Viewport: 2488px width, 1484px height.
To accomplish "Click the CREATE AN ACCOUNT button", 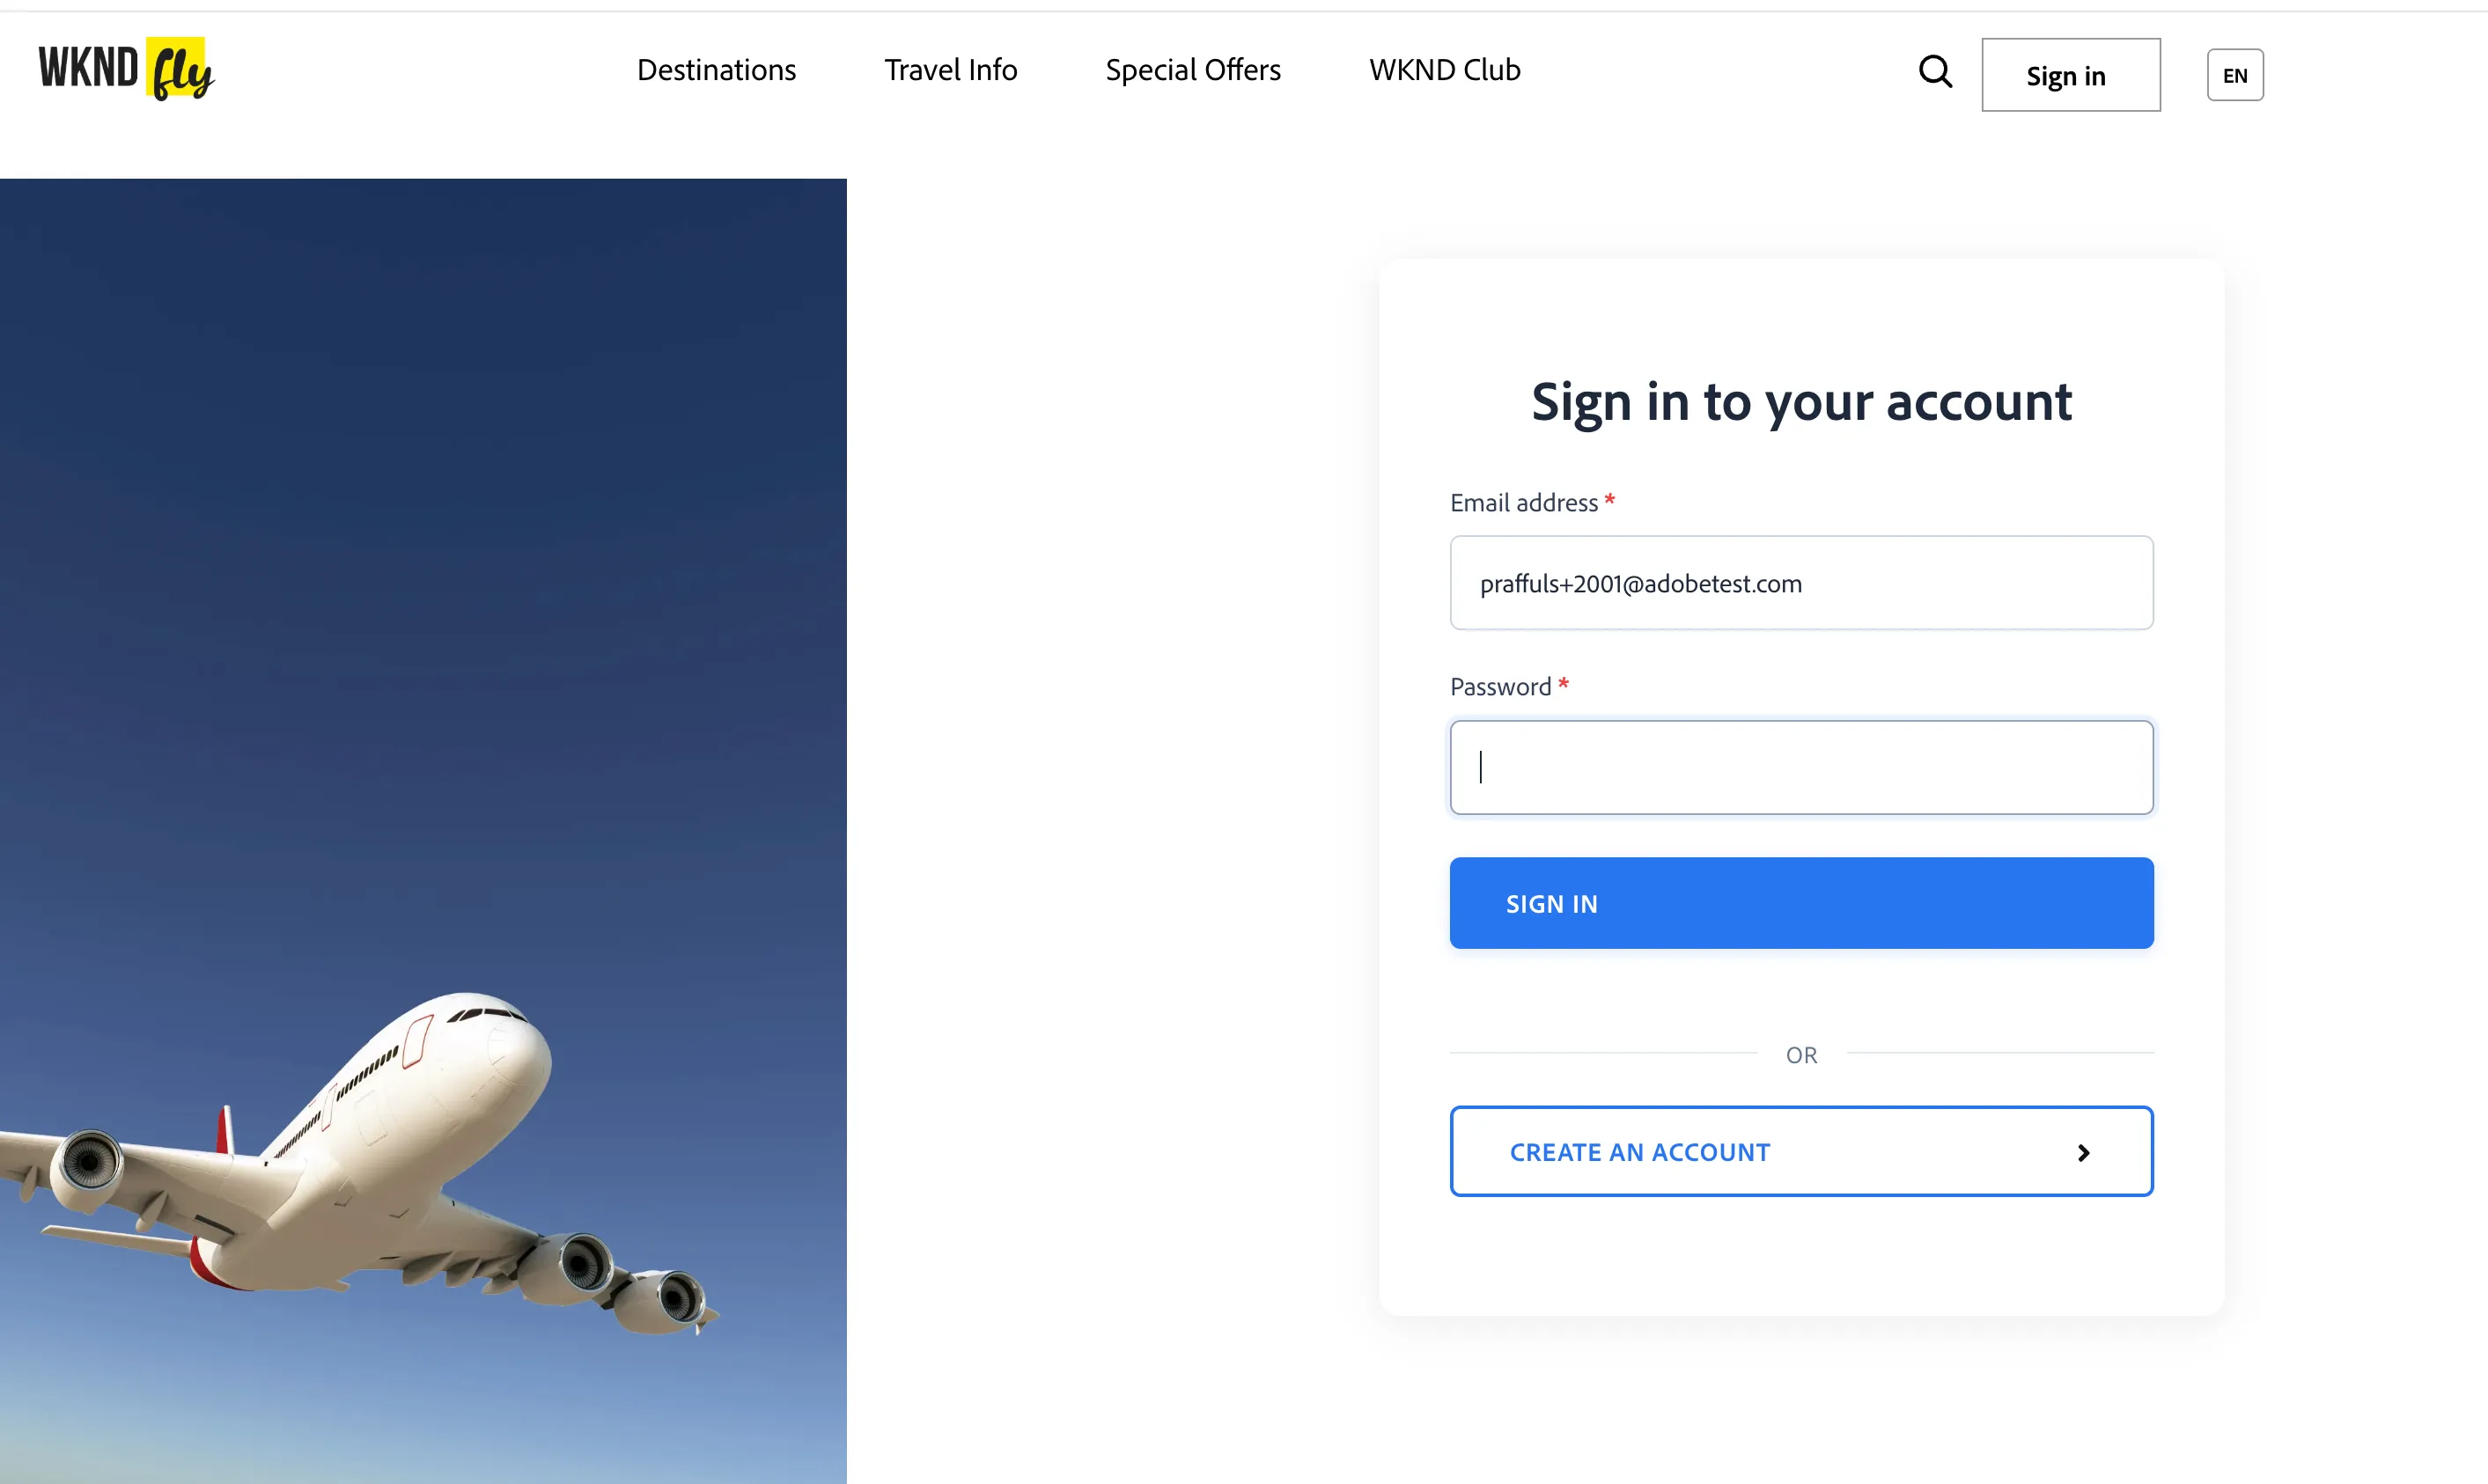I will [x=1801, y=1151].
